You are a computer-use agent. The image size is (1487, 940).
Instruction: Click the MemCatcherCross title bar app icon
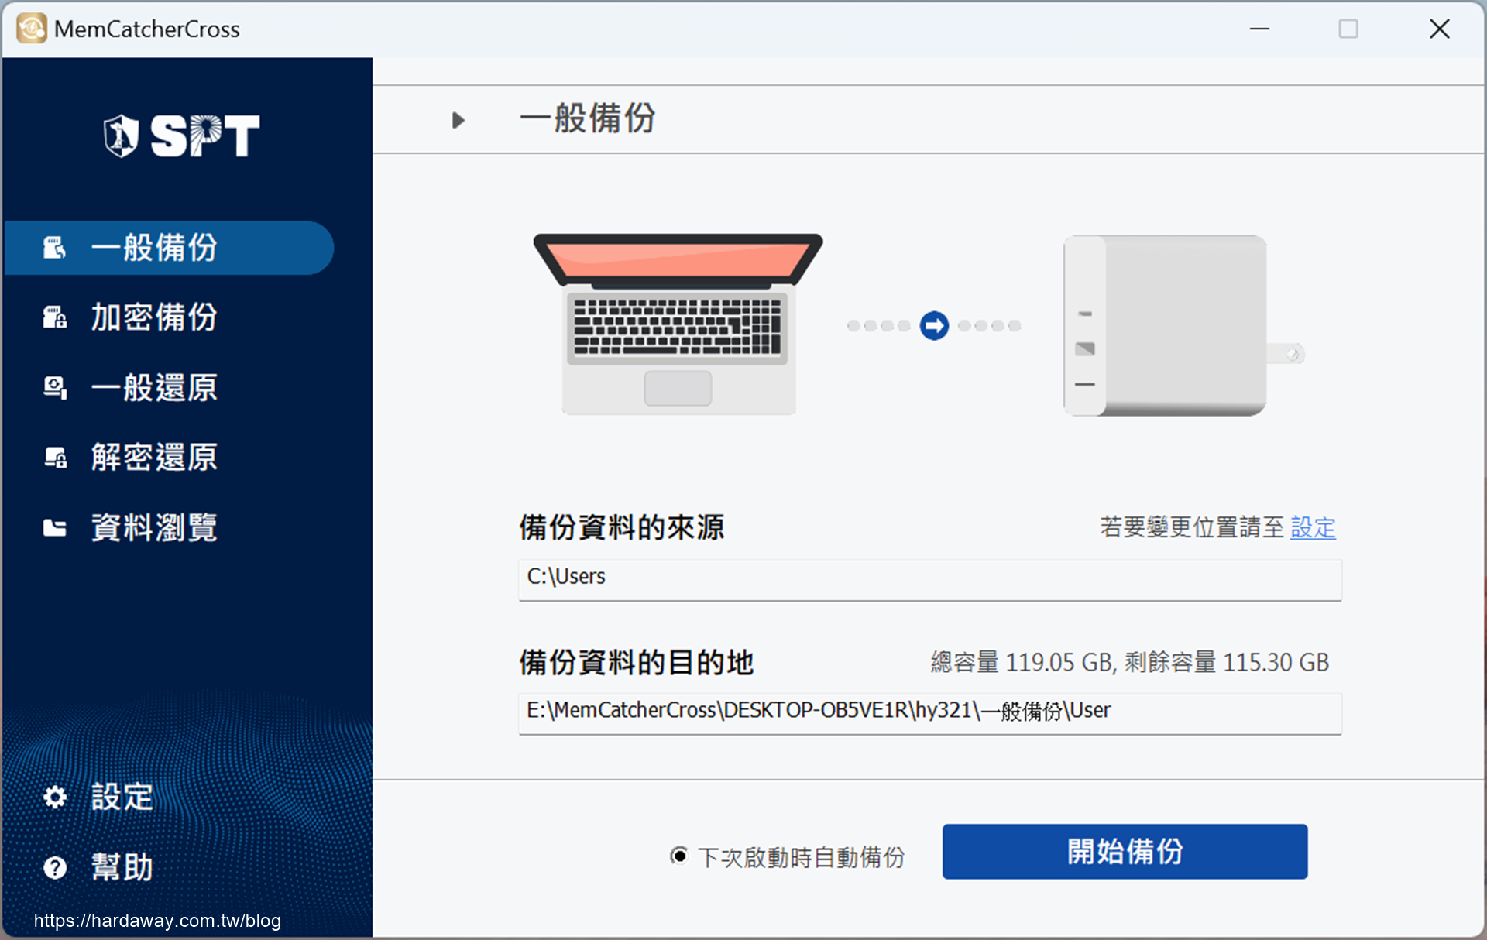pyautogui.click(x=32, y=29)
